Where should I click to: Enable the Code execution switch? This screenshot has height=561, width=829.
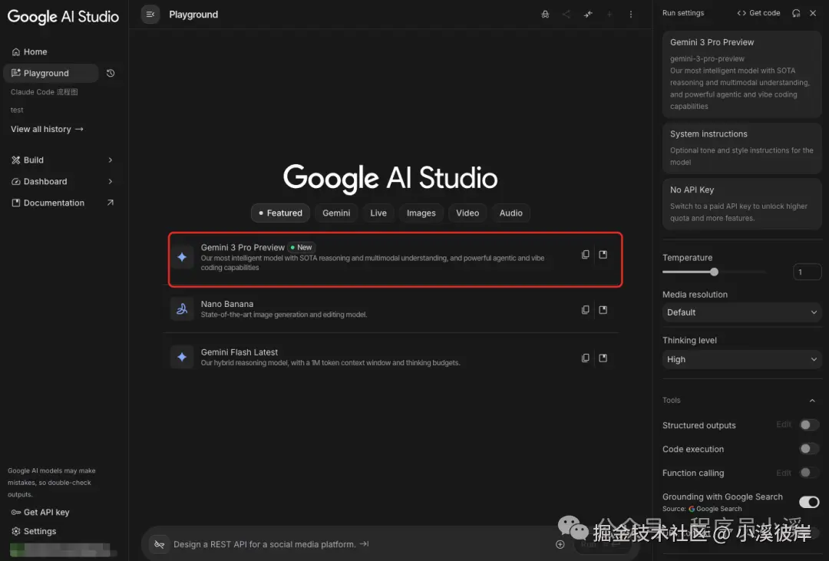coord(808,448)
